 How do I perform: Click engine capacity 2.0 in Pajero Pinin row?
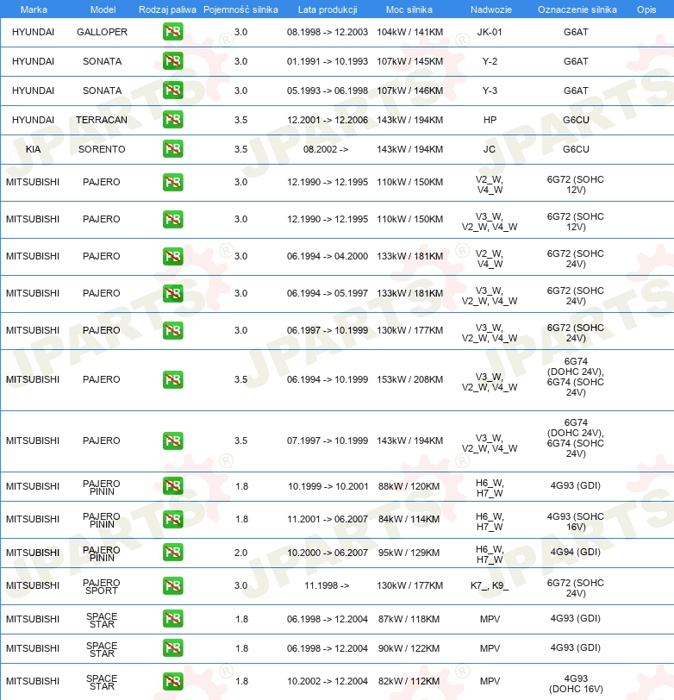click(241, 553)
